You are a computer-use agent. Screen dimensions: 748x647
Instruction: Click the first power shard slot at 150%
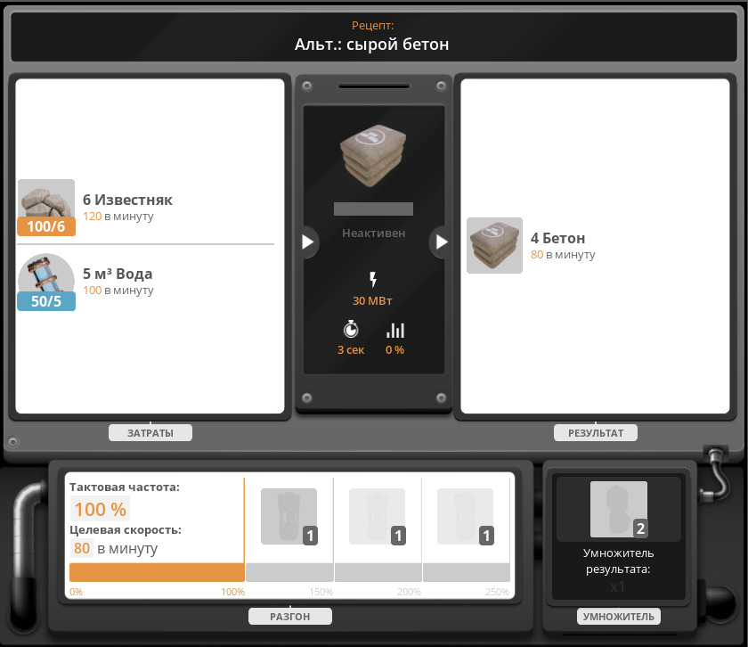coord(289,516)
